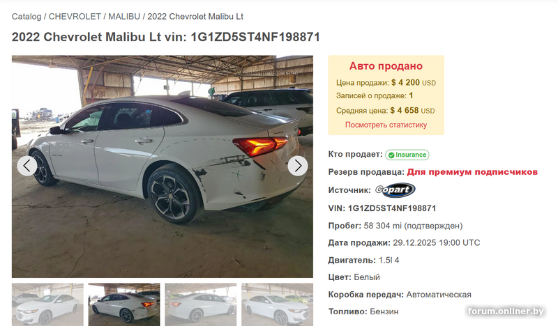The width and height of the screenshot is (558, 326).
Task: Show the previous car photo
Action: click(27, 166)
